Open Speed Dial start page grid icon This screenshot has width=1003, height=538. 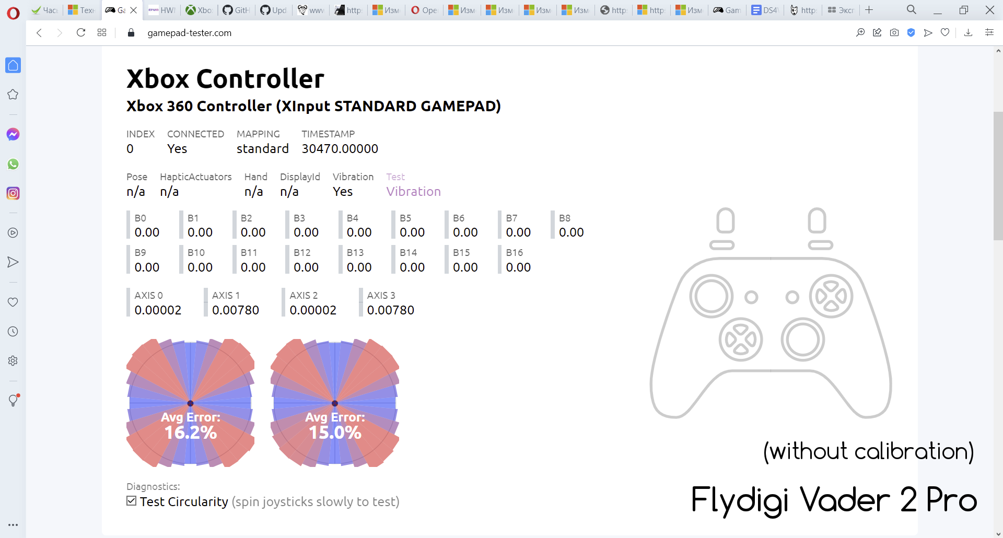tap(102, 33)
